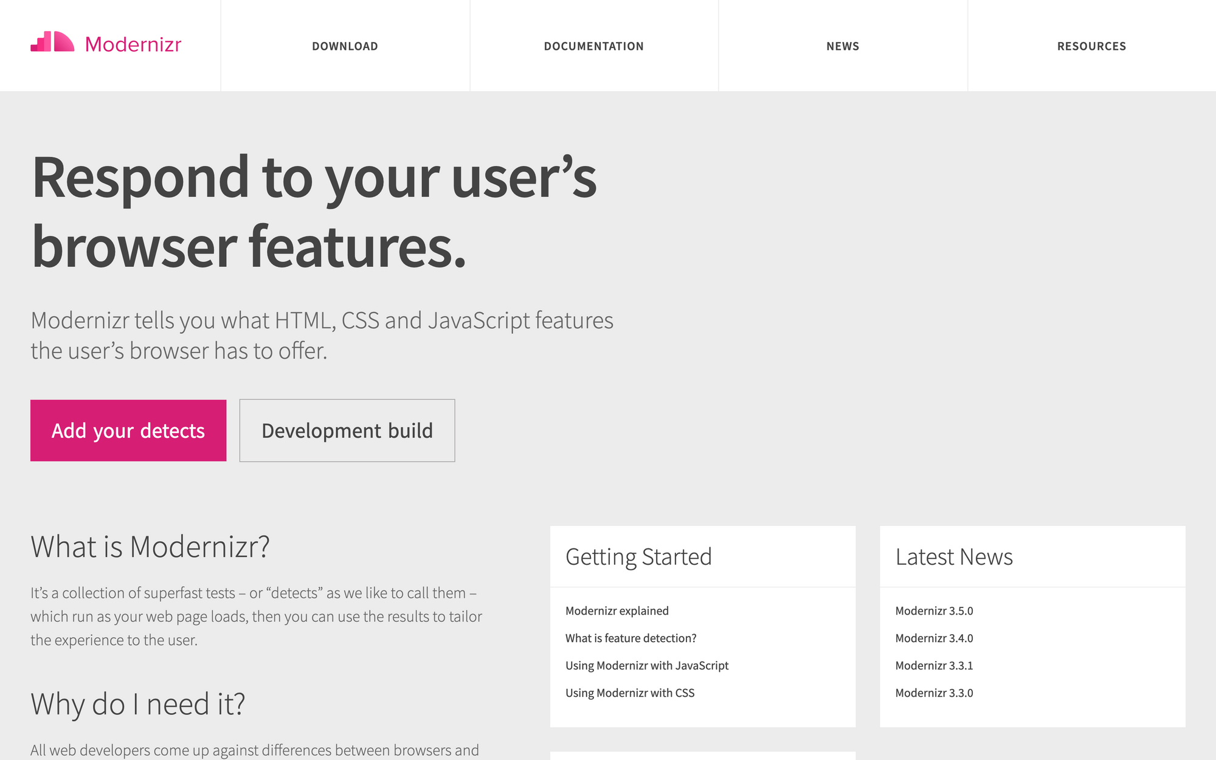
Task: Go to Documentation in top navigation
Action: [x=593, y=46]
